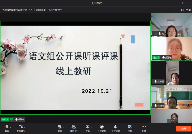Click the red 离开 leave button
This screenshot has width=192, height=134.
click(184, 128)
